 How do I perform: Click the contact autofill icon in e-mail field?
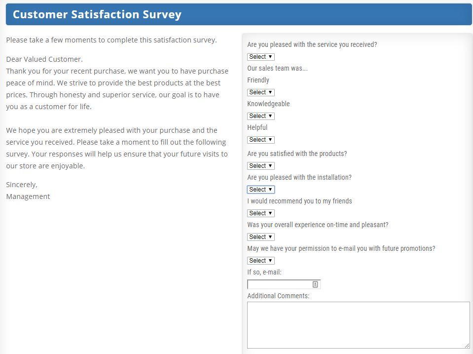[x=315, y=284]
